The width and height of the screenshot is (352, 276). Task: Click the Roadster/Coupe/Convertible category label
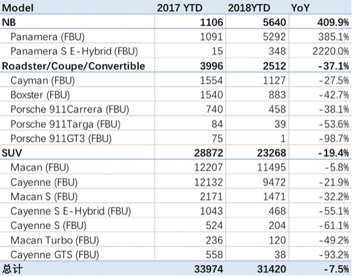[74, 65]
